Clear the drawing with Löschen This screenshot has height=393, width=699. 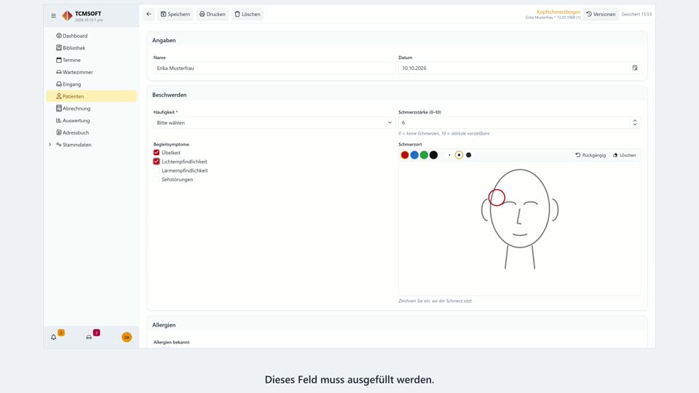624,155
